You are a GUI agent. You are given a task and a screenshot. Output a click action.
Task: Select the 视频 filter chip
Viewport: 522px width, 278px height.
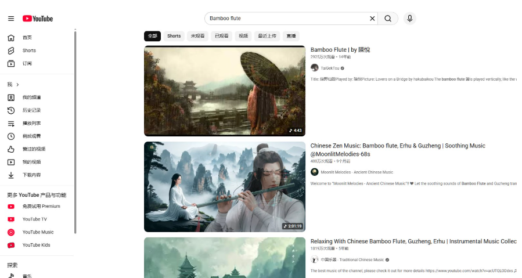(243, 36)
